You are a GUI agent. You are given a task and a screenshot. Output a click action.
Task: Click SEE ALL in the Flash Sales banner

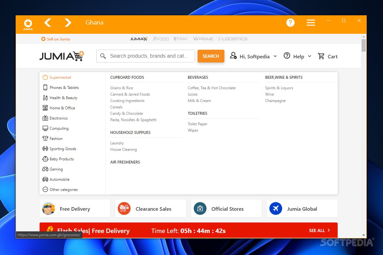319,230
